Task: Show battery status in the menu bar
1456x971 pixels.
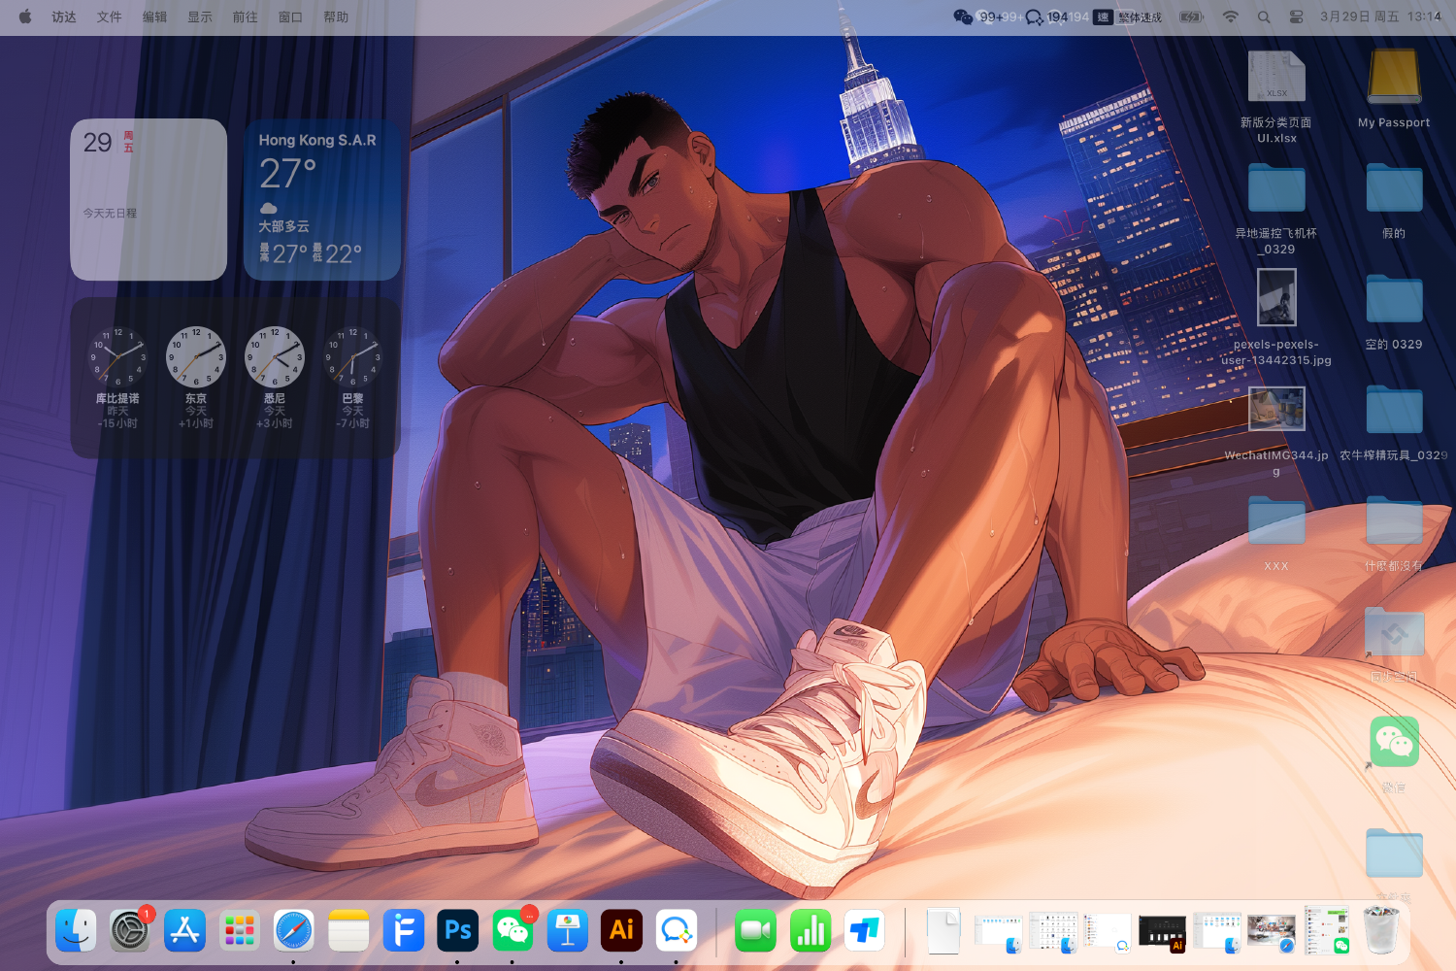Action: click(x=1191, y=17)
